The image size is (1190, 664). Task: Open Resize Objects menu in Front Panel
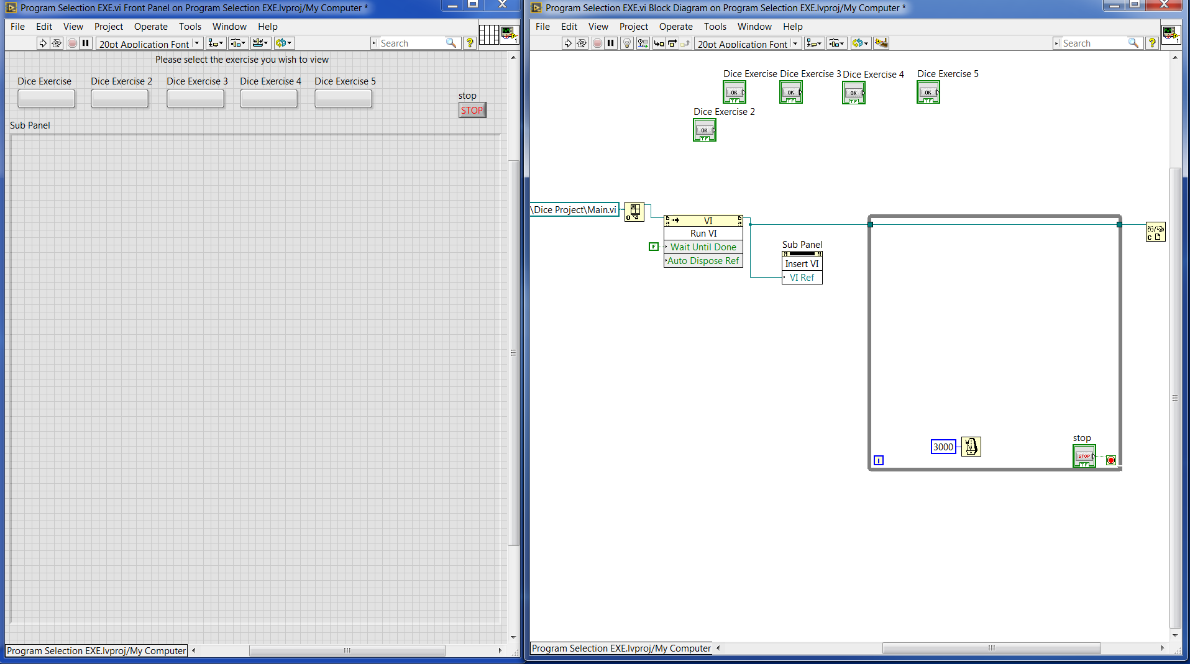tap(260, 43)
